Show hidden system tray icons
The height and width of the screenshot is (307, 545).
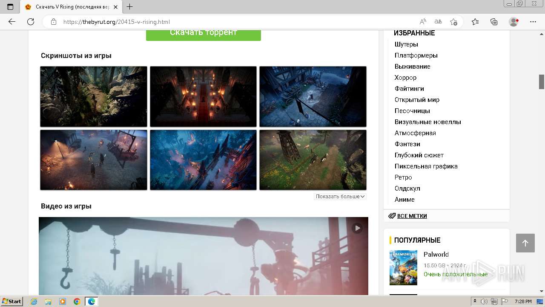[x=475, y=301]
